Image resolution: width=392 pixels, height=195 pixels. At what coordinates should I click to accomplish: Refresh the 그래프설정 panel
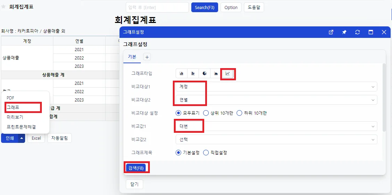point(358,32)
